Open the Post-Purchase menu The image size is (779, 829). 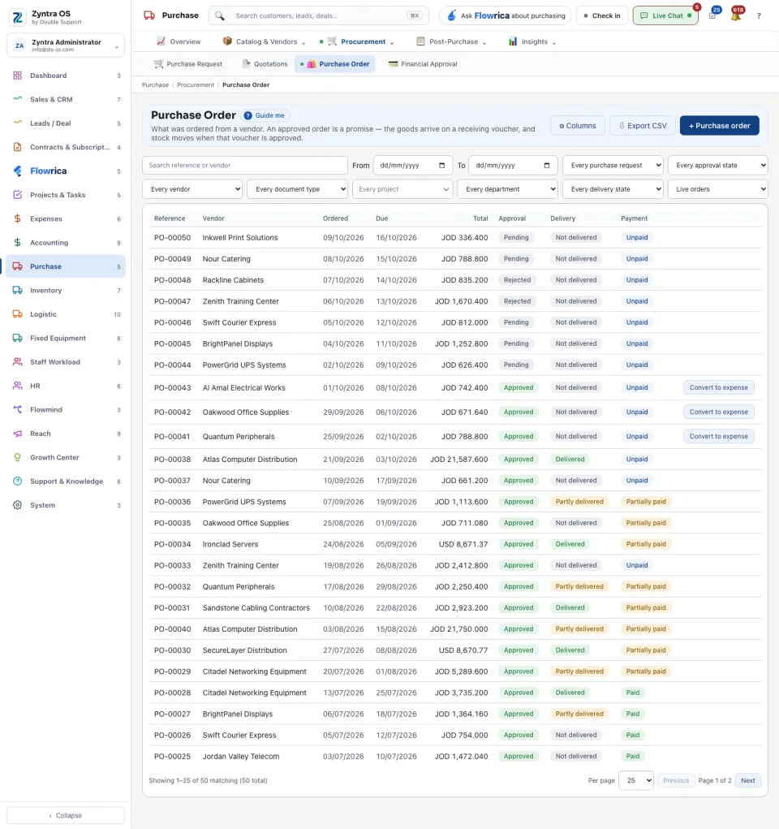(x=451, y=41)
